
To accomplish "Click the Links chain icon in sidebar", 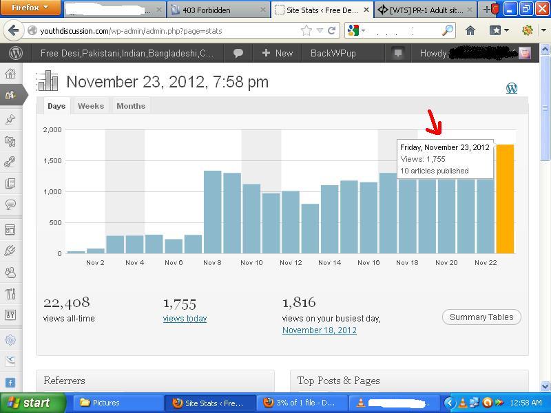I will (10, 162).
